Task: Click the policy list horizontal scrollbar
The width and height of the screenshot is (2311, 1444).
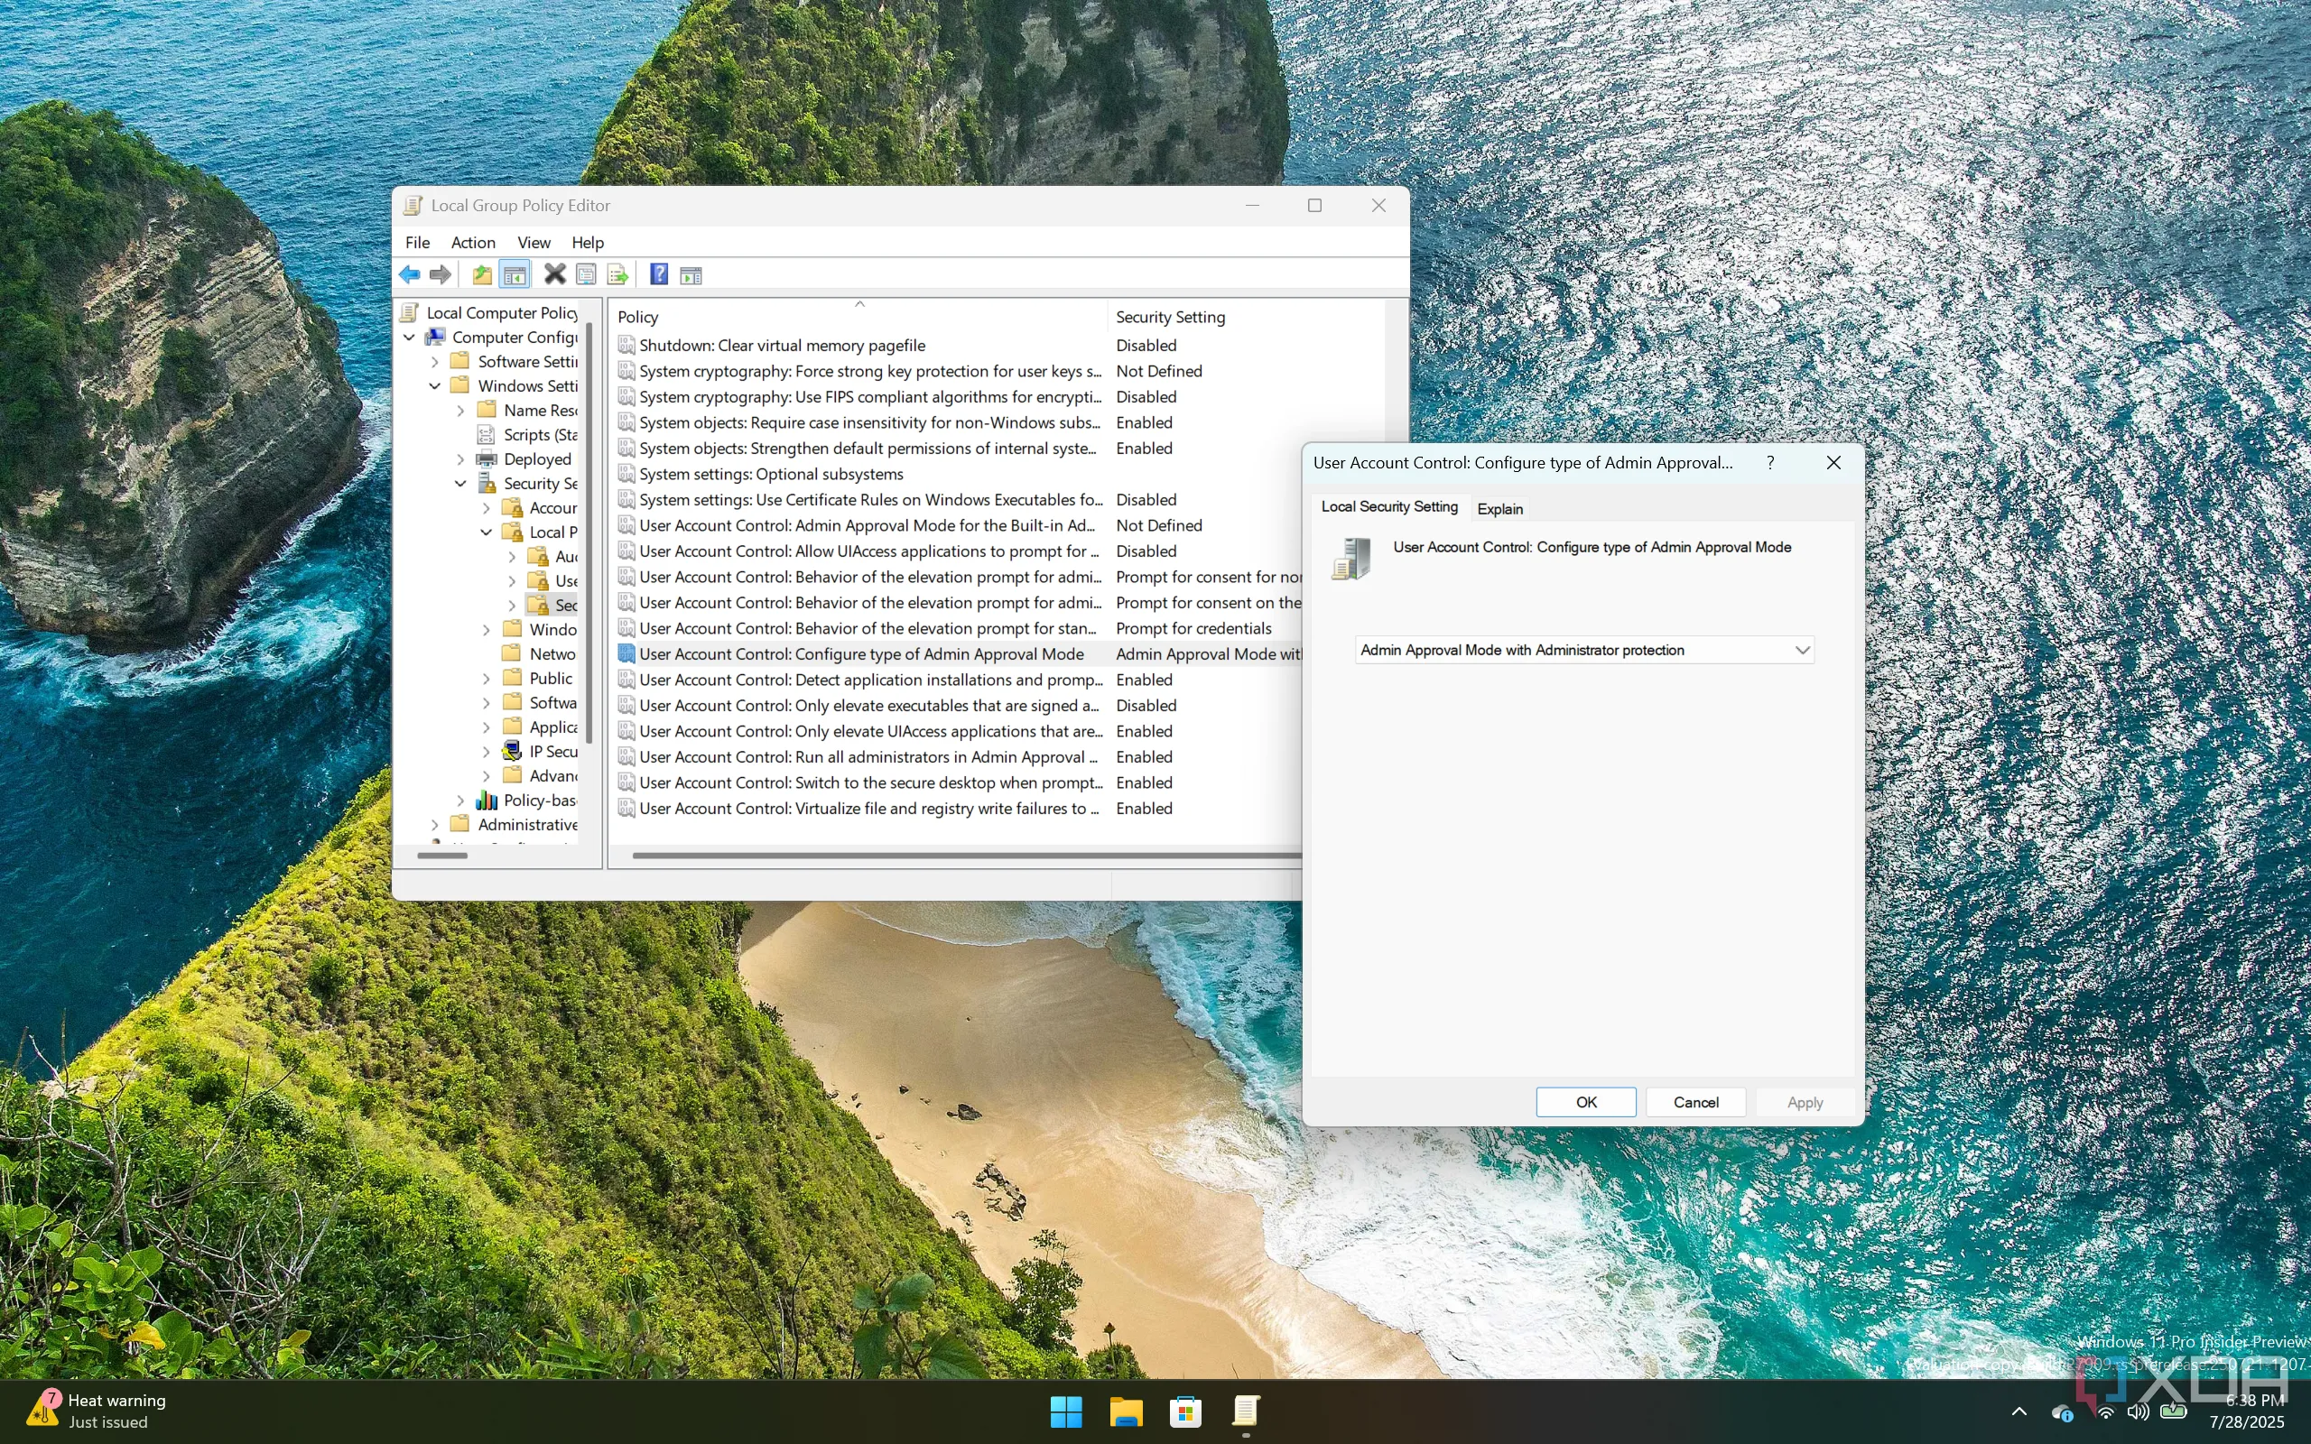Action: [x=967, y=856]
